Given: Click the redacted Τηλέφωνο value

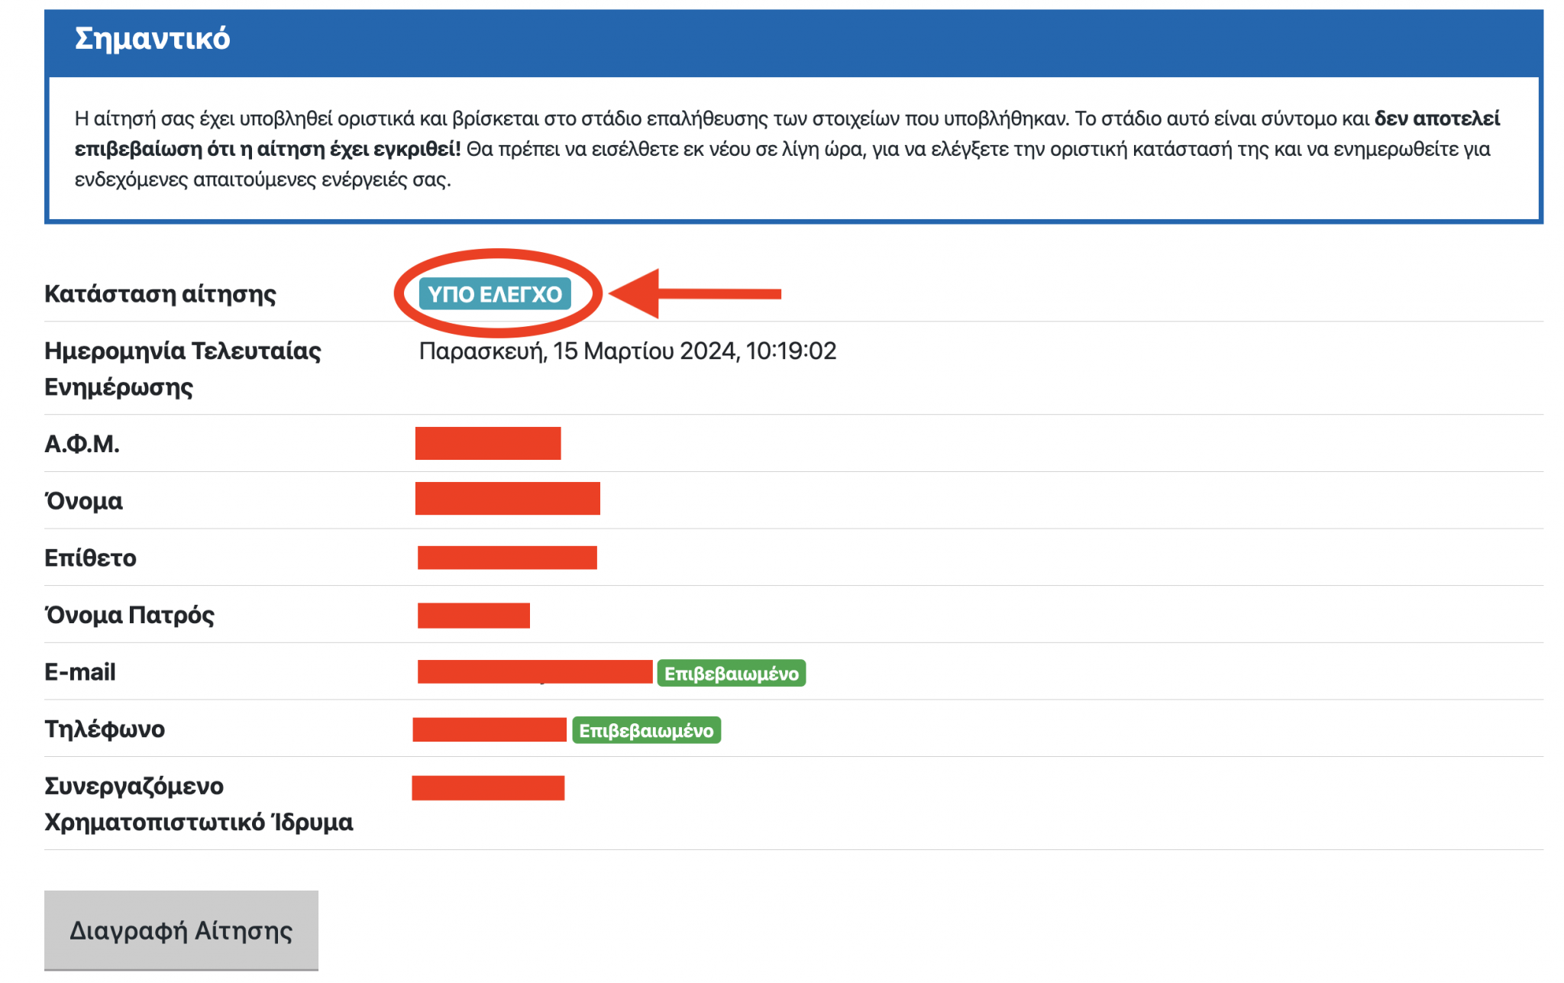Looking at the screenshot, I should 490,729.
